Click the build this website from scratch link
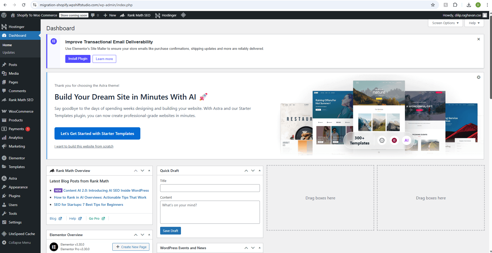Image resolution: width=492 pixels, height=253 pixels. coord(84,147)
